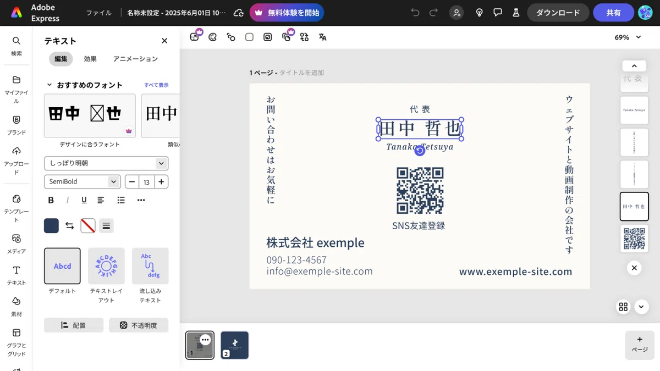Click the 共有 share button
The width and height of the screenshot is (660, 371).
[x=614, y=13]
